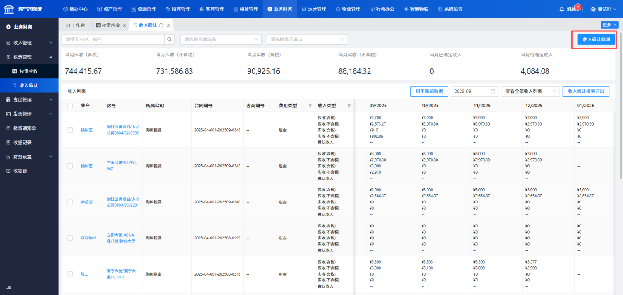Expand 支出管理 in the sidebar

(29, 99)
